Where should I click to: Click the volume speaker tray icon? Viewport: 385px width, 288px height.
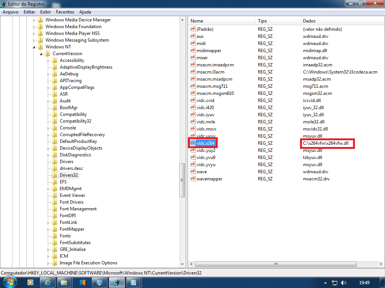[x=344, y=283]
